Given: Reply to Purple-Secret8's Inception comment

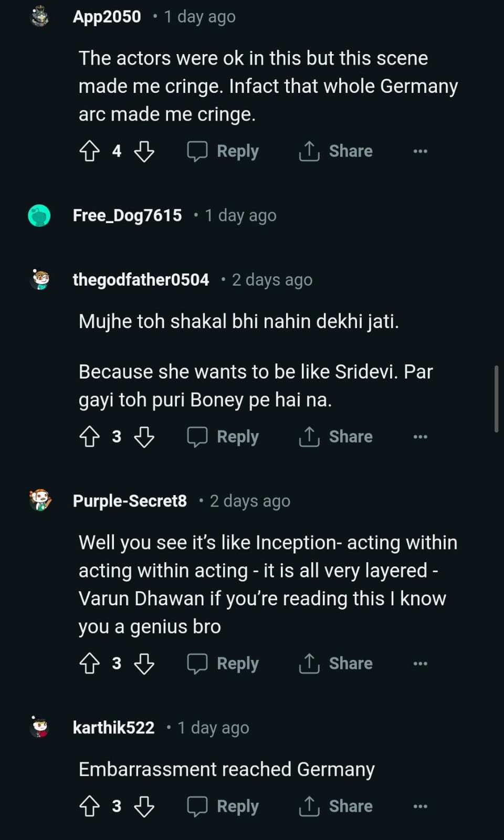Looking at the screenshot, I should click(x=223, y=664).
